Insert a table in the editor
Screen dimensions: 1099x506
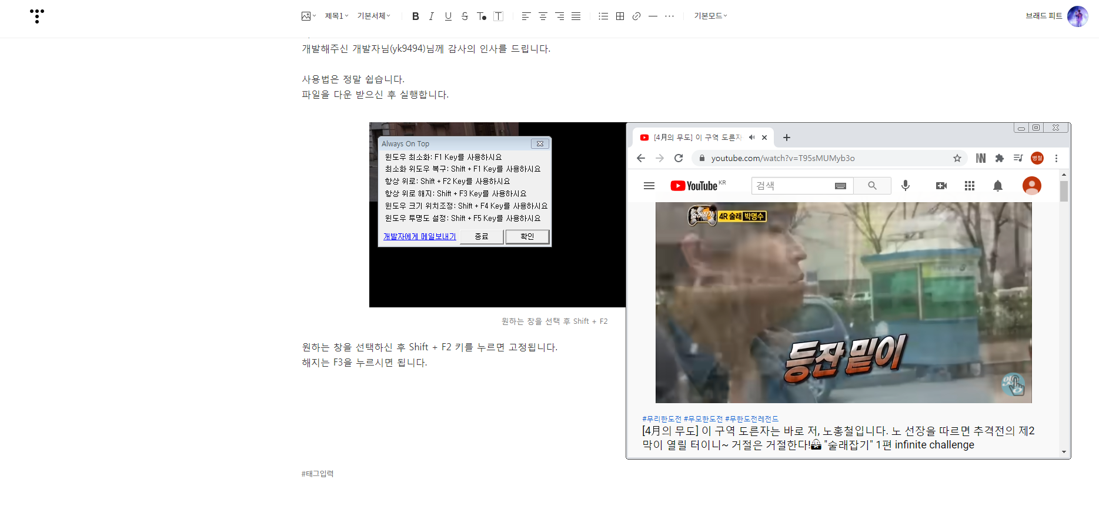coord(620,16)
